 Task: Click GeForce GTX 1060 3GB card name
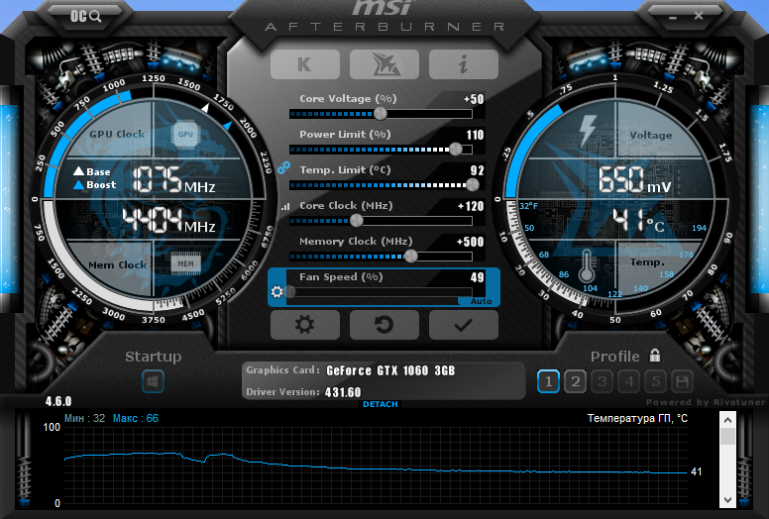[x=390, y=370]
